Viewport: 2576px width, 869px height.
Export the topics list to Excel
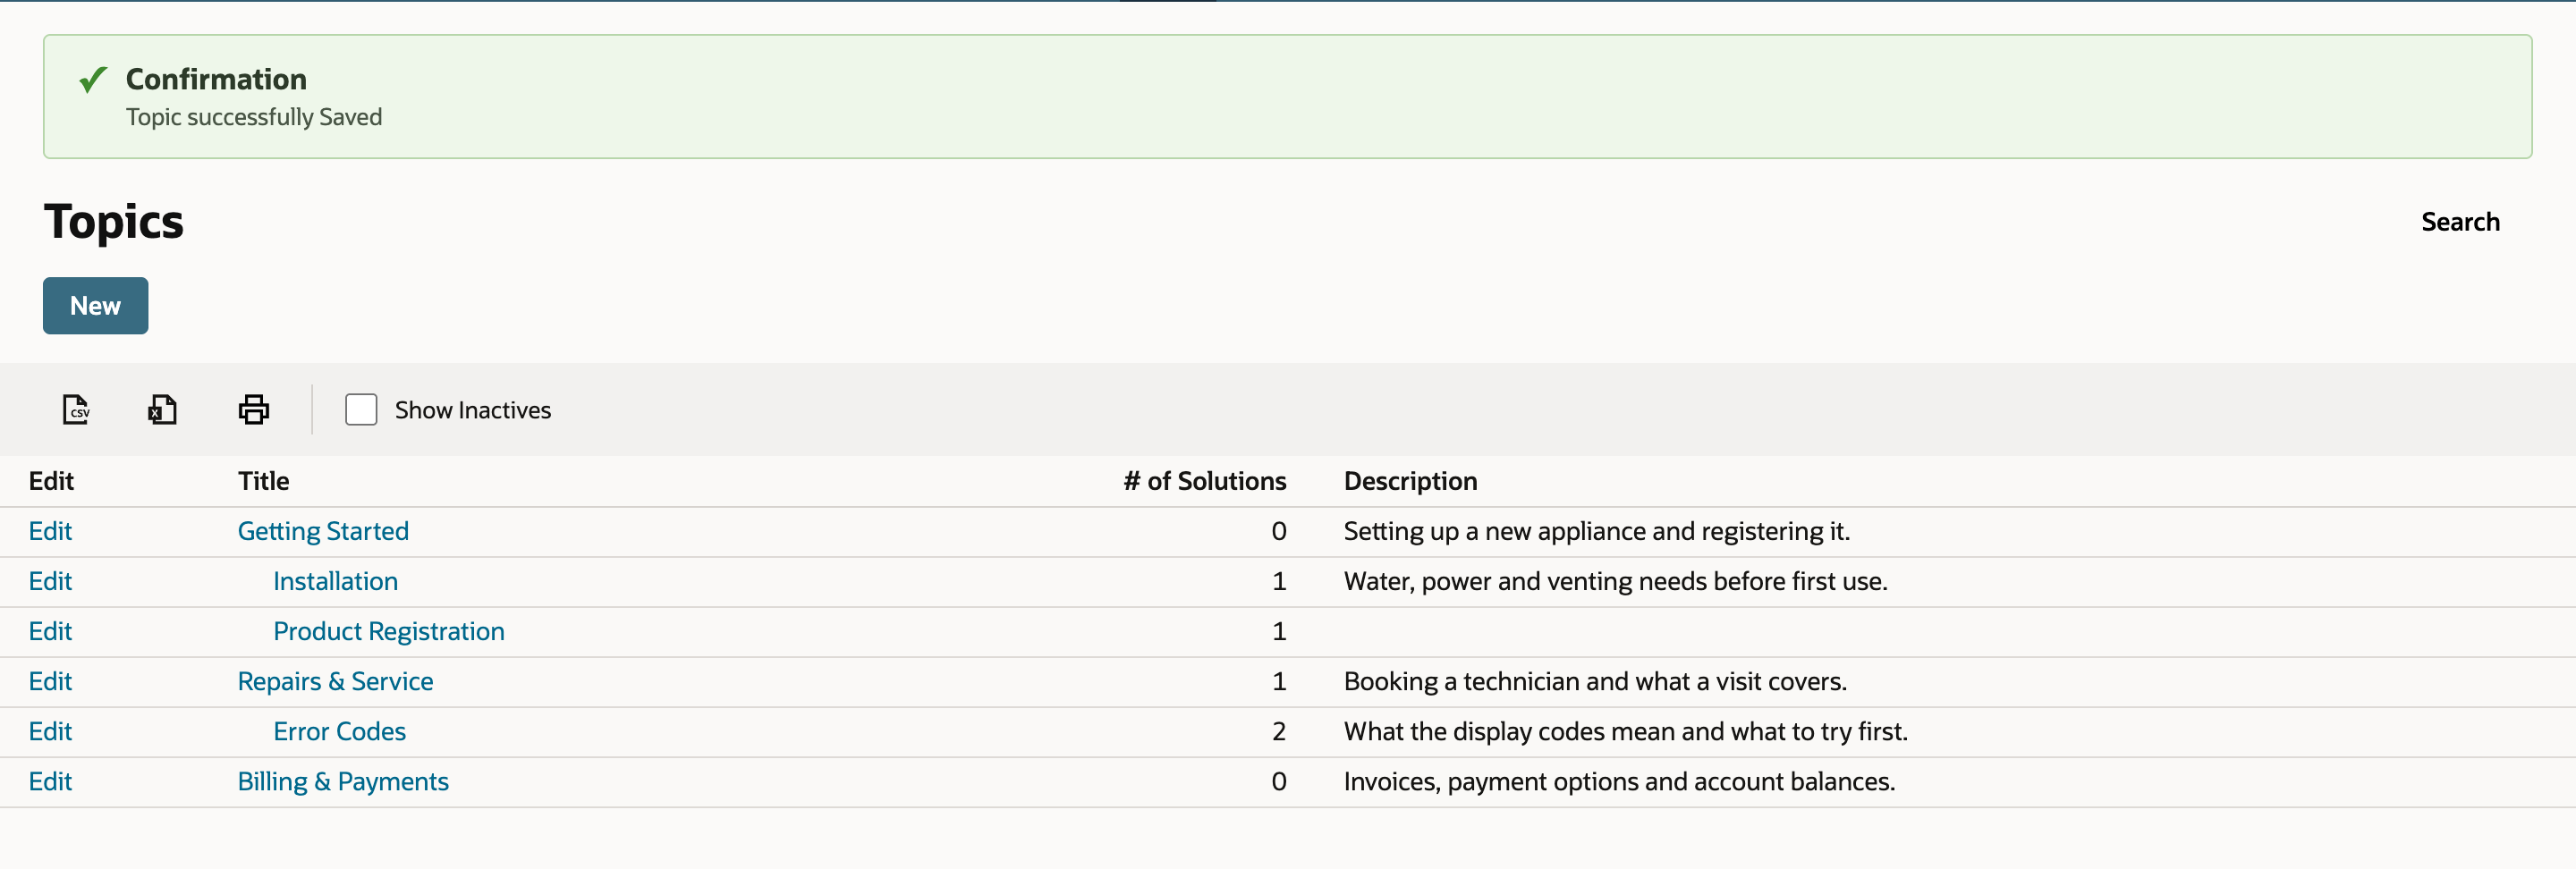click(163, 409)
